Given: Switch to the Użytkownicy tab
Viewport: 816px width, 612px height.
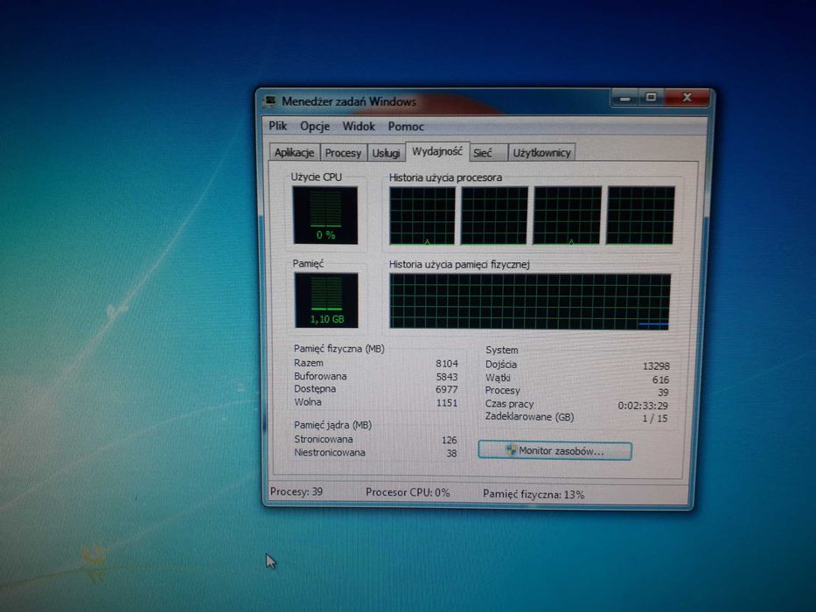Looking at the screenshot, I should point(541,153).
